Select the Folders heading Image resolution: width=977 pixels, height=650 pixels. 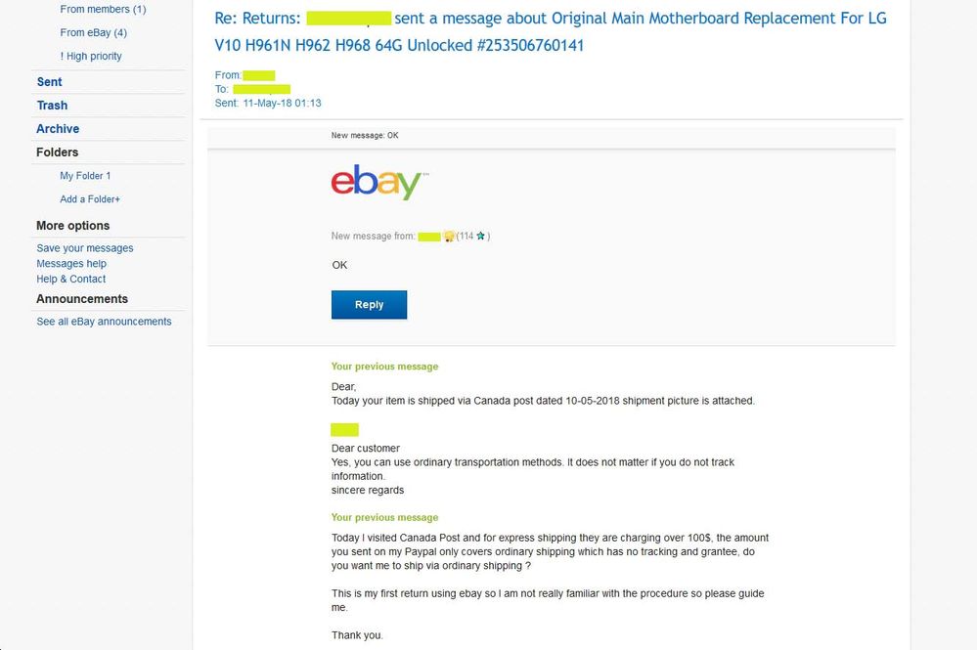(58, 152)
